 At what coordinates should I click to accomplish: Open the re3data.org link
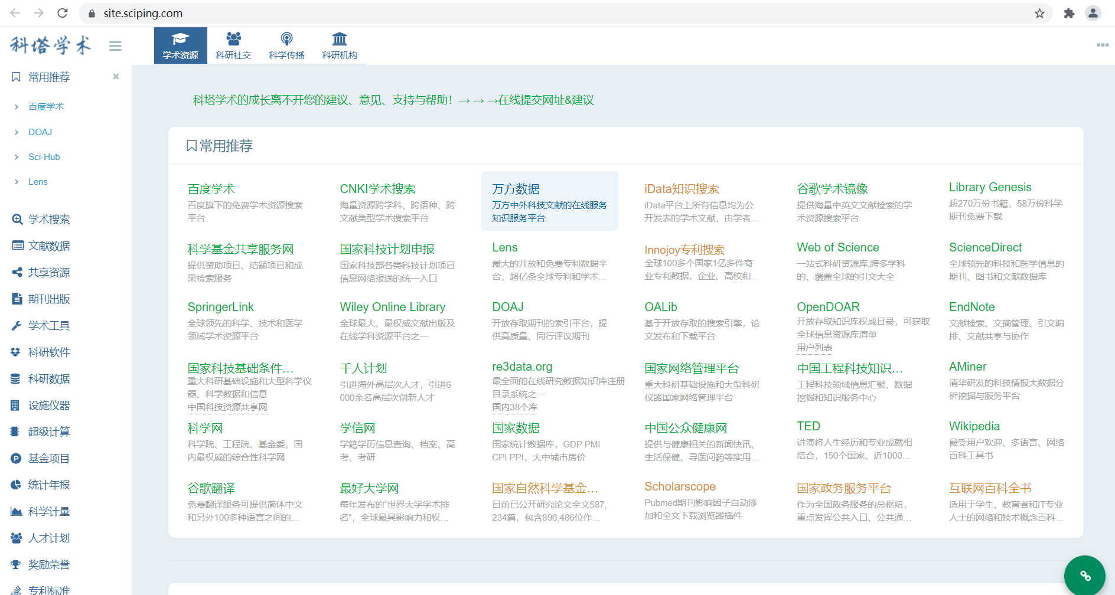[522, 367]
